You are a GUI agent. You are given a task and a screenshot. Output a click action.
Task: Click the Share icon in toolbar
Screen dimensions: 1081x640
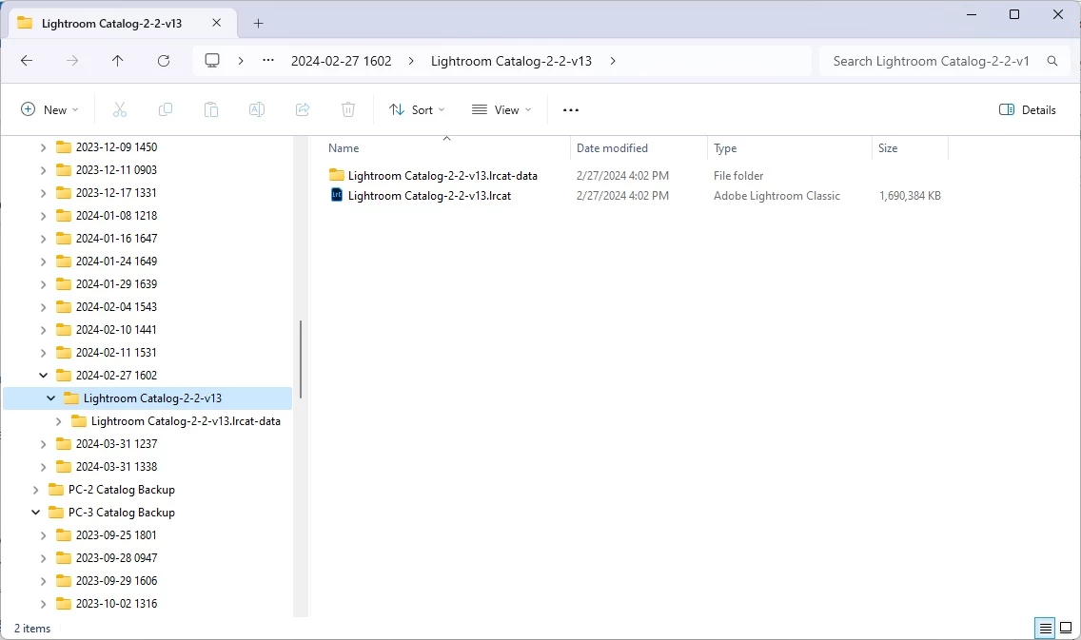coord(303,109)
